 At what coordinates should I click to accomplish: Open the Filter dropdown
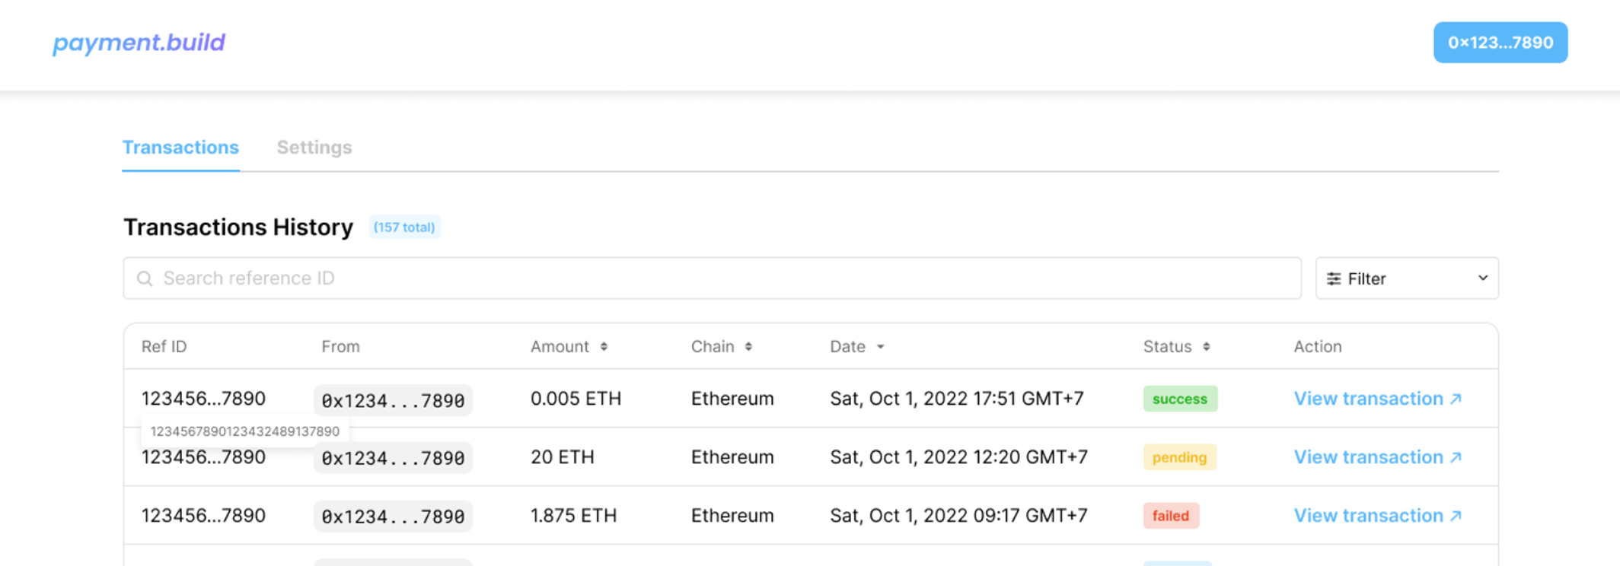tap(1405, 278)
